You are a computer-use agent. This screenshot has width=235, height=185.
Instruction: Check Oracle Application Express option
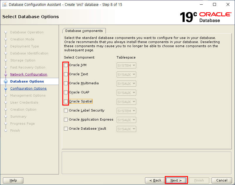tap(66, 120)
